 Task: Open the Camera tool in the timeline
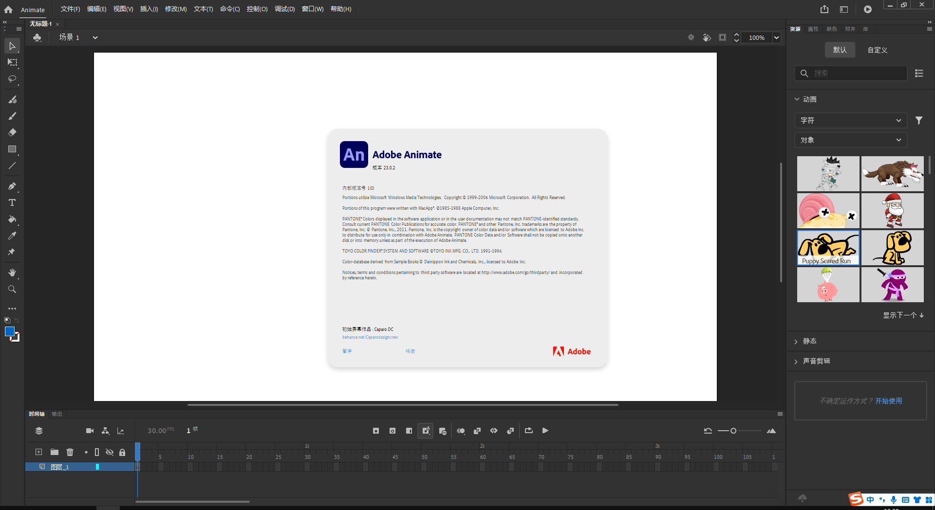point(90,431)
